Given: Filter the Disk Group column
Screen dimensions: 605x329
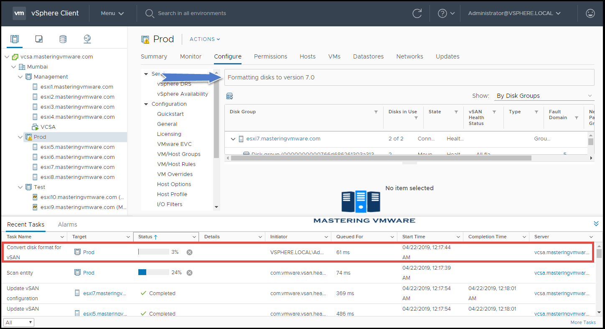Looking at the screenshot, I should (x=376, y=112).
